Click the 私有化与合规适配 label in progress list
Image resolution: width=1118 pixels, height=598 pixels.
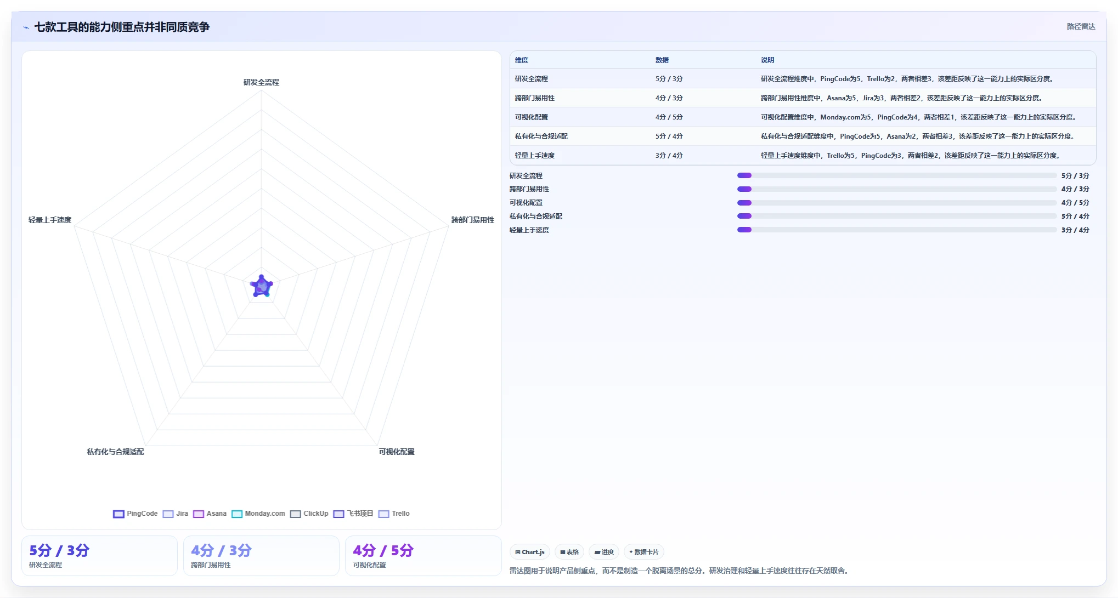tap(536, 217)
